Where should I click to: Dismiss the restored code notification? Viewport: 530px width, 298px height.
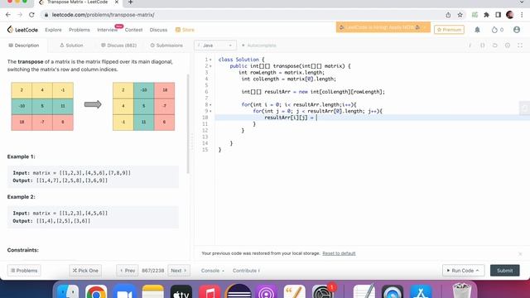[x=520, y=253]
